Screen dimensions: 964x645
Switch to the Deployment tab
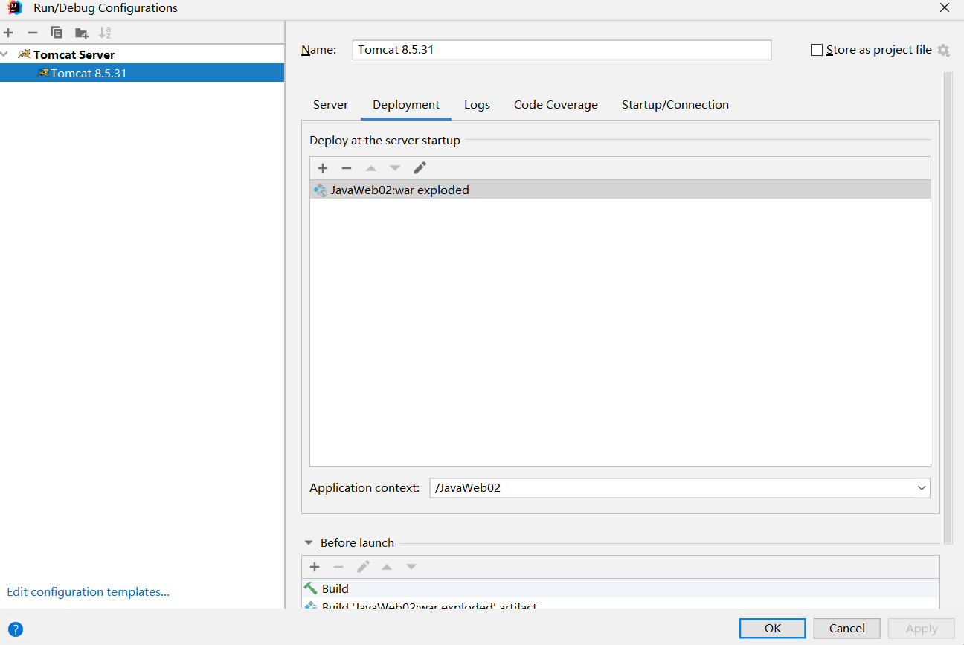click(406, 105)
